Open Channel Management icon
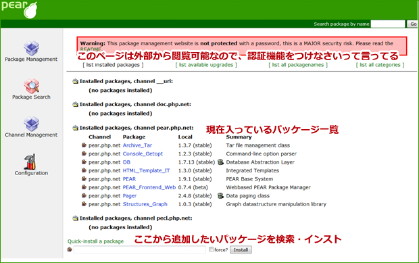Screen dimensions: 419x263 (31, 124)
